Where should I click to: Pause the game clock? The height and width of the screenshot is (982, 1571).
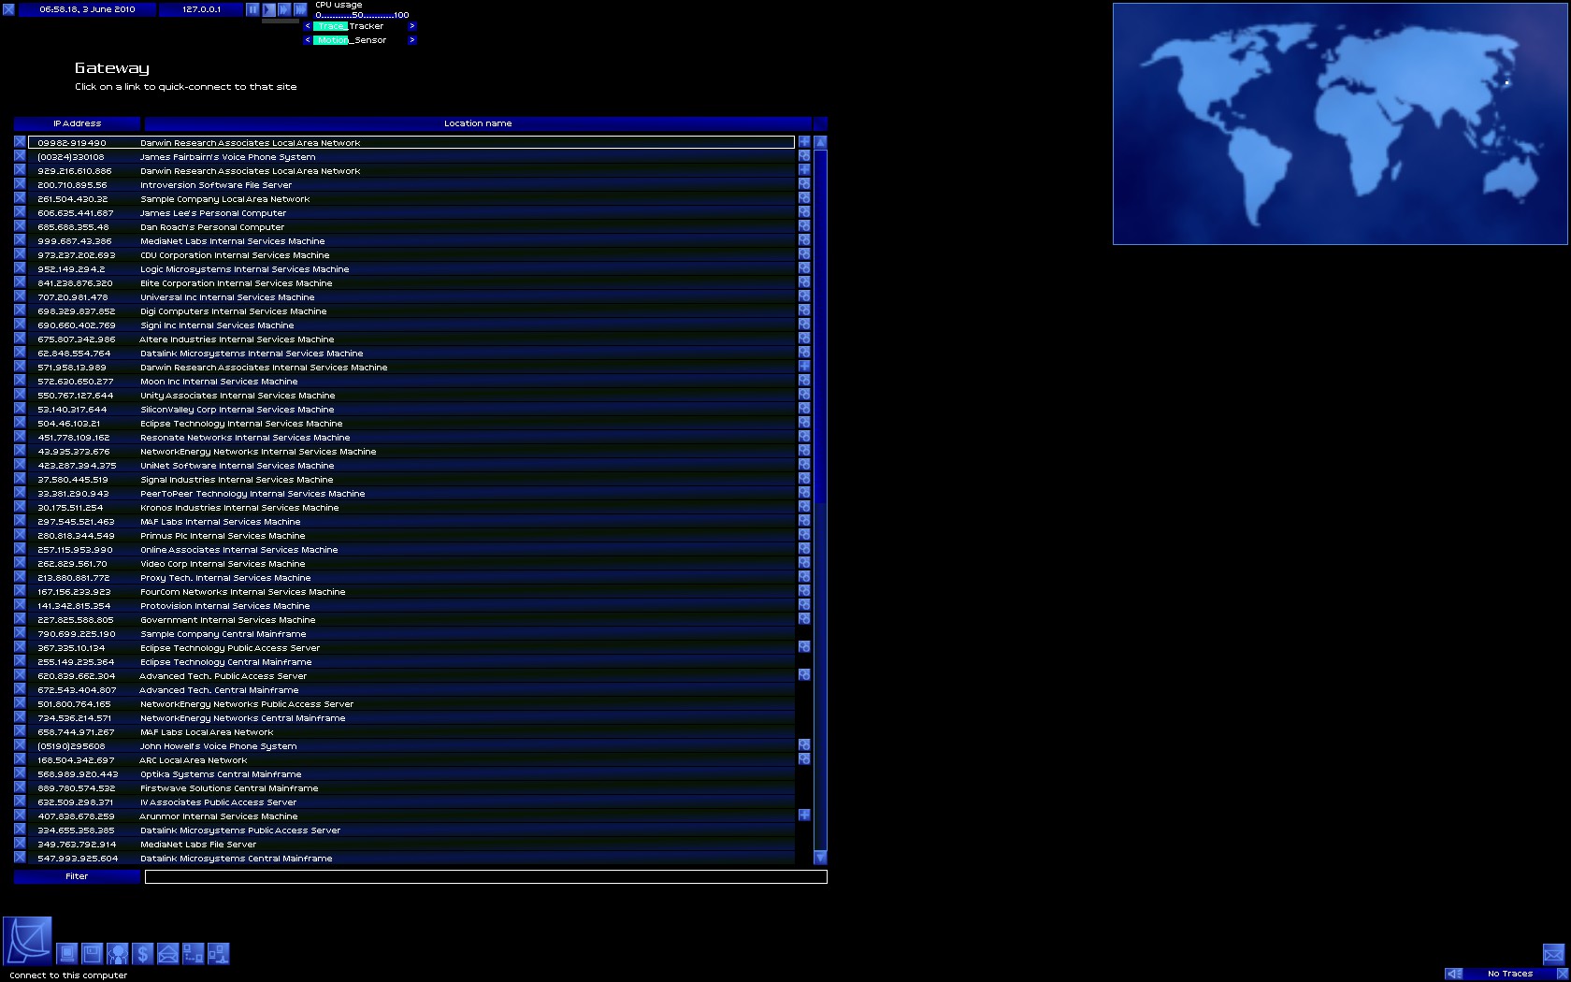tap(252, 9)
